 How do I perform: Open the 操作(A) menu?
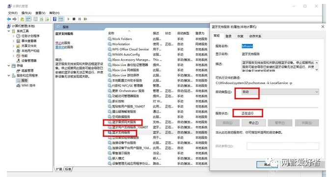coord(27,13)
